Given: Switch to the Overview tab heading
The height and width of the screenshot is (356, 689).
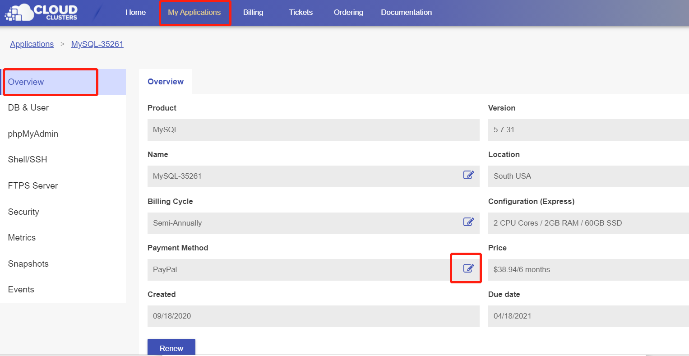Looking at the screenshot, I should (166, 82).
